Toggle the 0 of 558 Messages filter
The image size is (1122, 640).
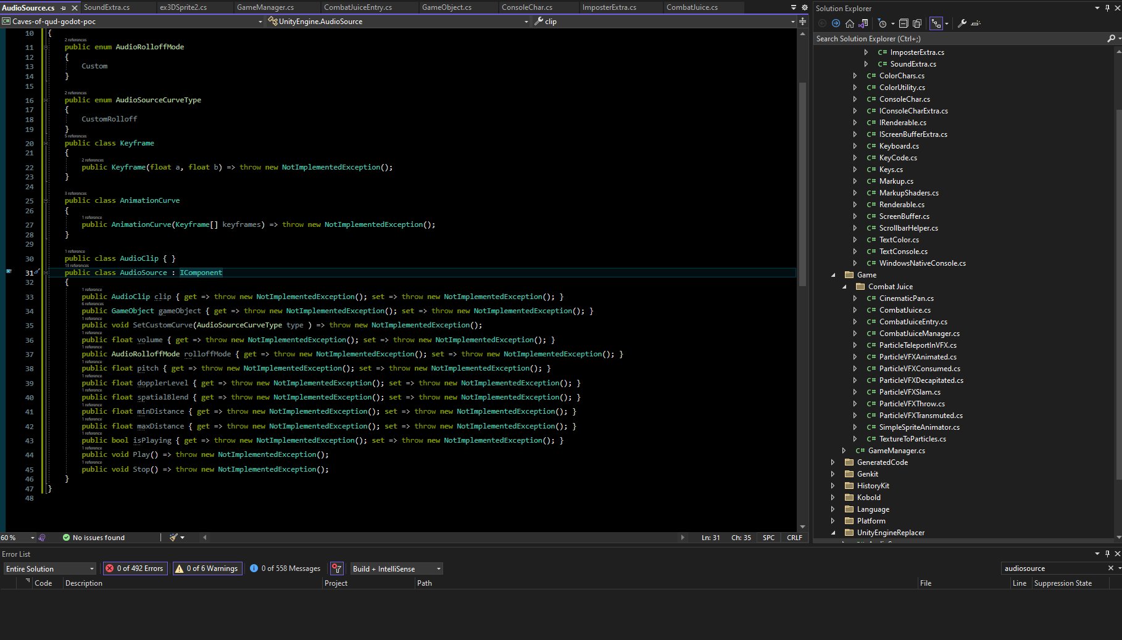285,568
